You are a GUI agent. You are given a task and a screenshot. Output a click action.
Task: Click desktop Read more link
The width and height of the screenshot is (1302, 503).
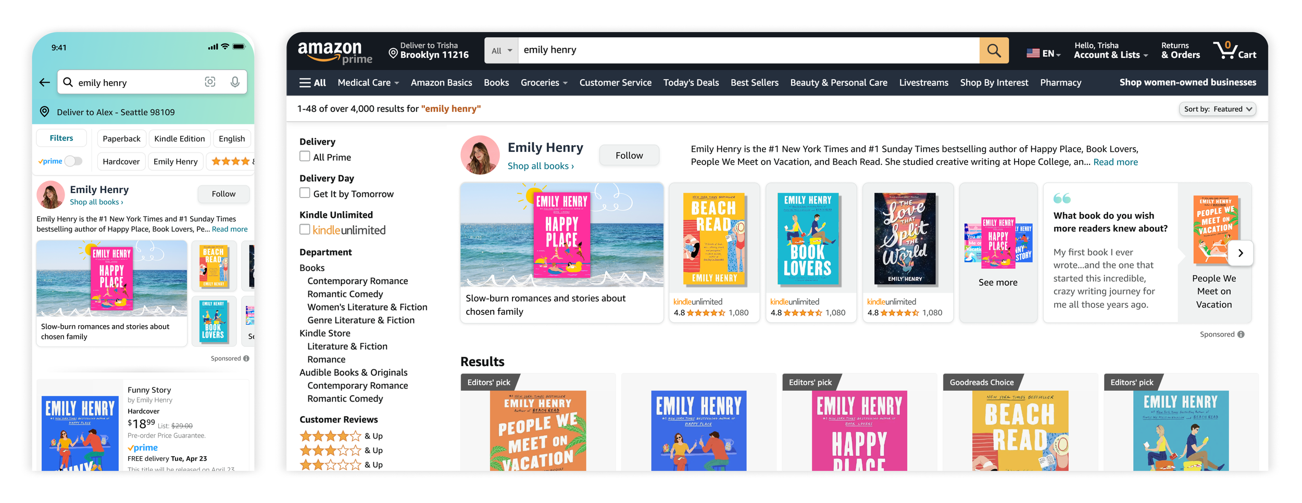point(1115,162)
